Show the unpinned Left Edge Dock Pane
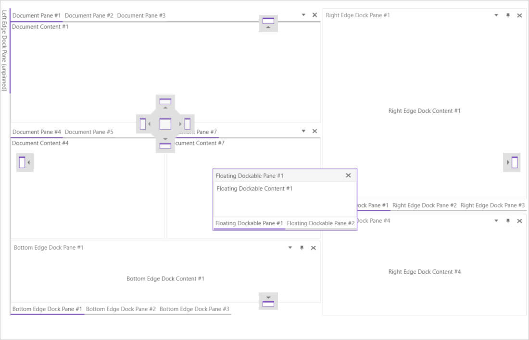The image size is (529, 340). pos(4,51)
